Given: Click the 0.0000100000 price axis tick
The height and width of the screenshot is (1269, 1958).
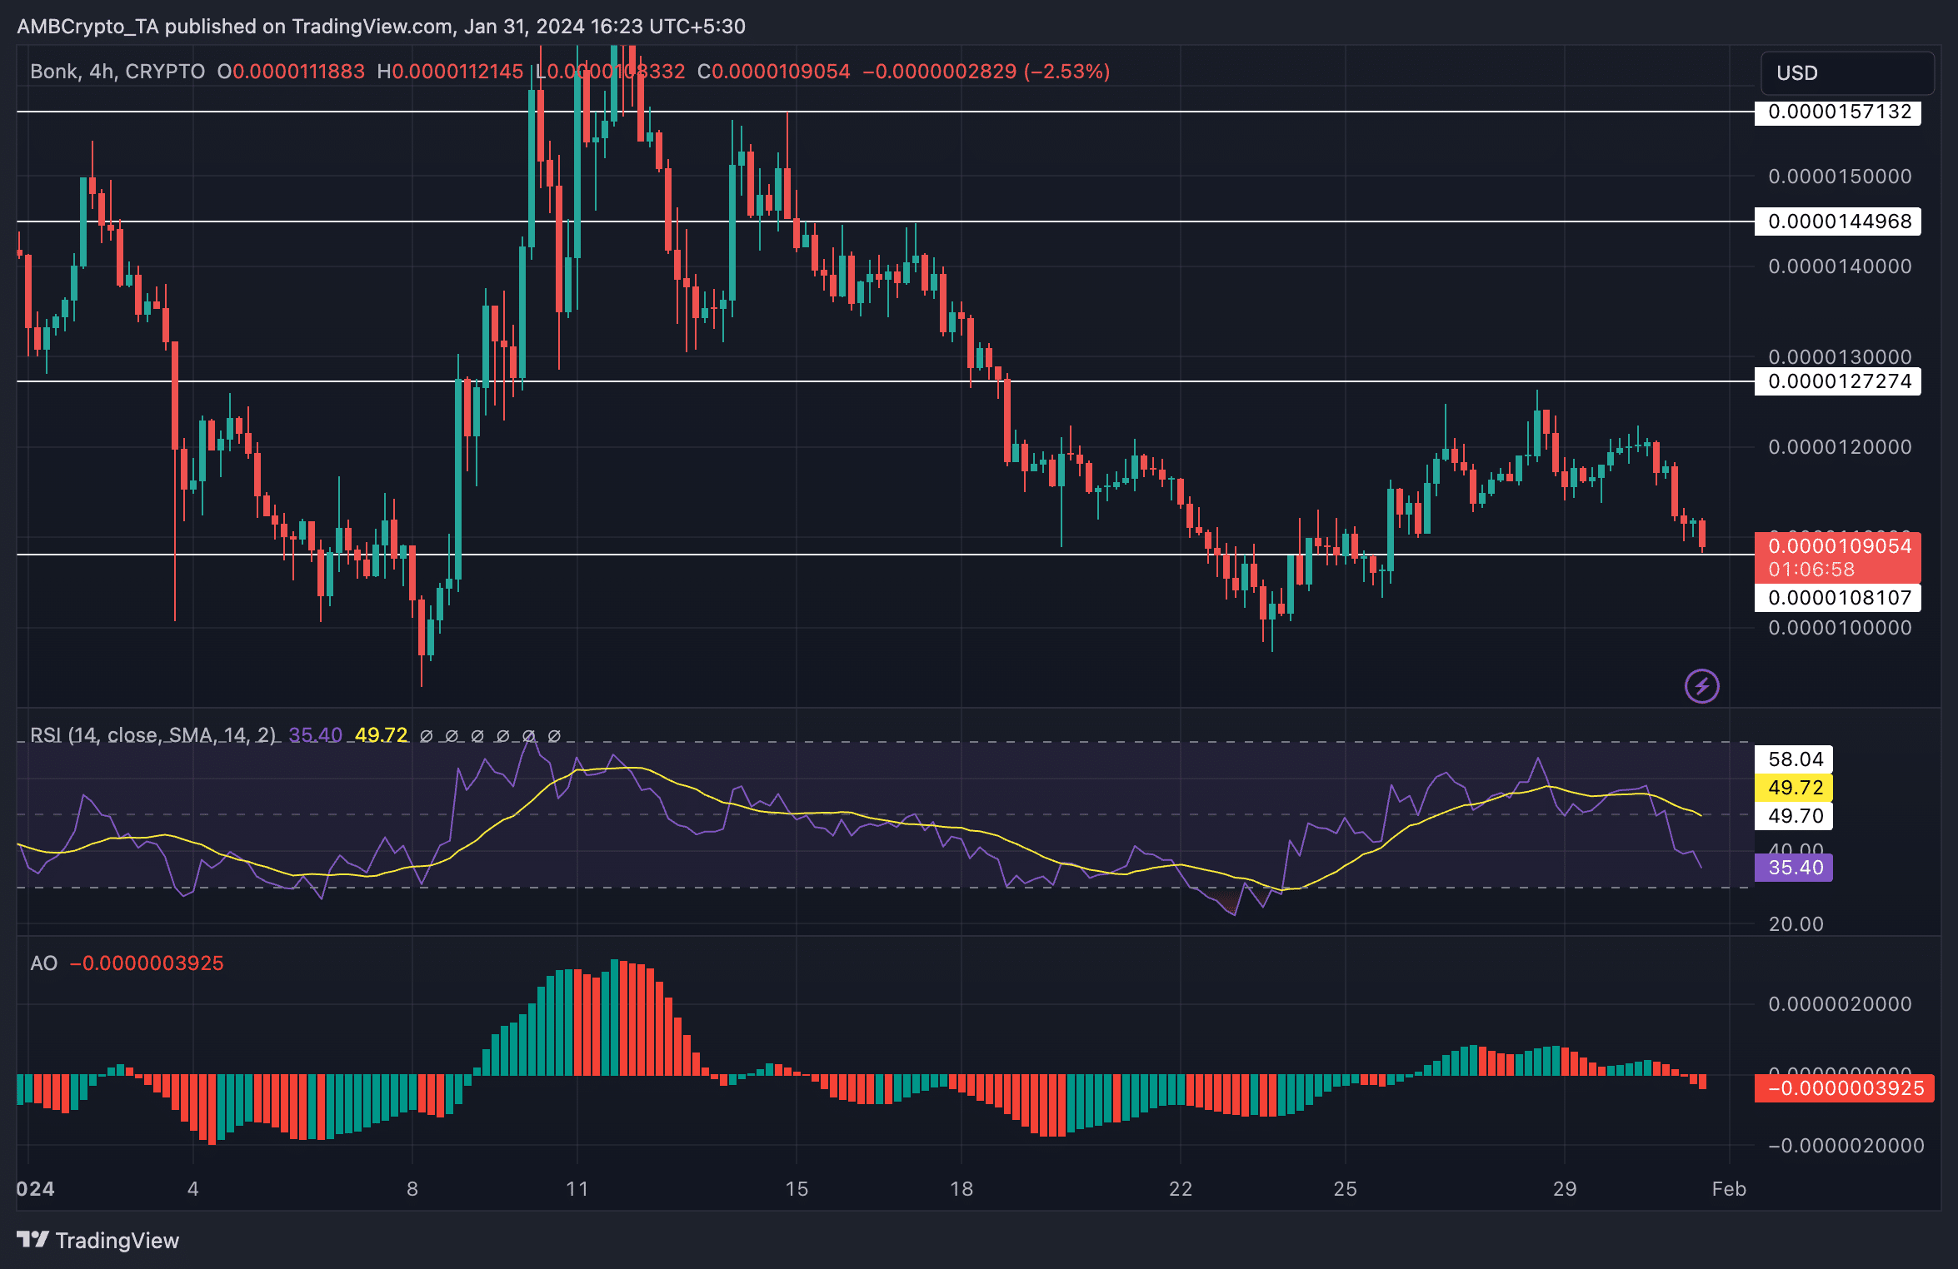Looking at the screenshot, I should [x=1840, y=628].
